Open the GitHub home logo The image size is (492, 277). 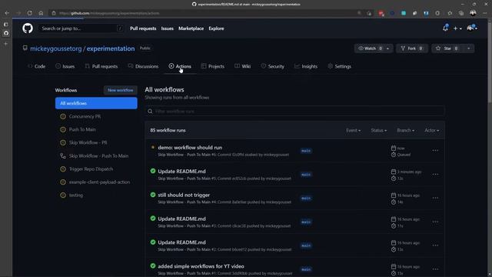click(28, 28)
